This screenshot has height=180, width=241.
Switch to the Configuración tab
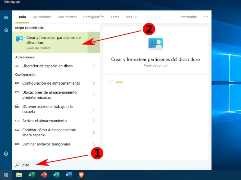click(x=94, y=17)
